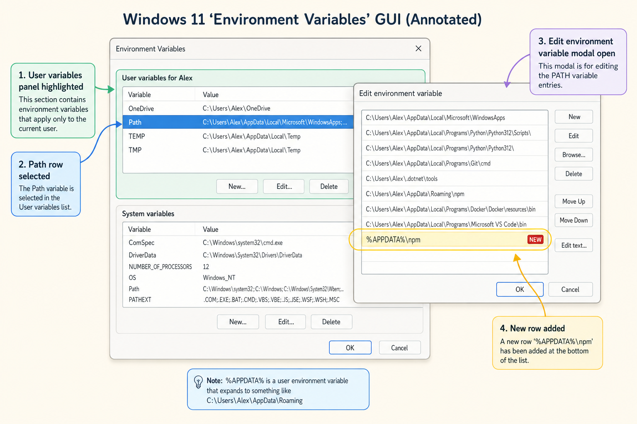637x424 pixels.
Task: Click New in Edit environment variable modal
Action: pyautogui.click(x=574, y=117)
